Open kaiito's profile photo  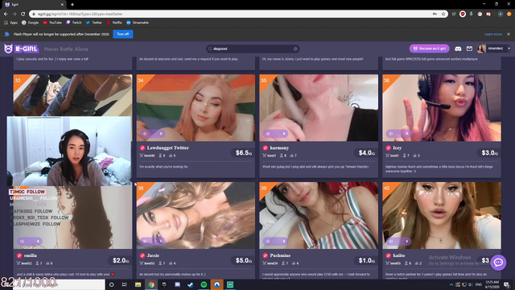pos(442,215)
